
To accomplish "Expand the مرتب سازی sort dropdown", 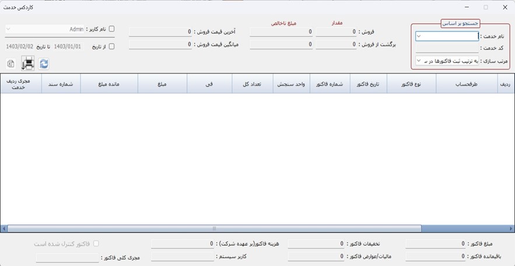I will point(419,61).
